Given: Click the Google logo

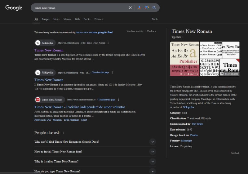Looking at the screenshot, I should 14,8.
